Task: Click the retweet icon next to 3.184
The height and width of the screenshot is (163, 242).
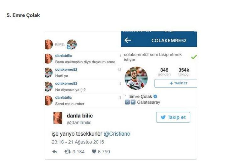Action: pyautogui.click(x=68, y=152)
